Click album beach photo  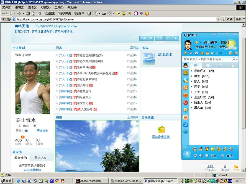click(x=97, y=146)
